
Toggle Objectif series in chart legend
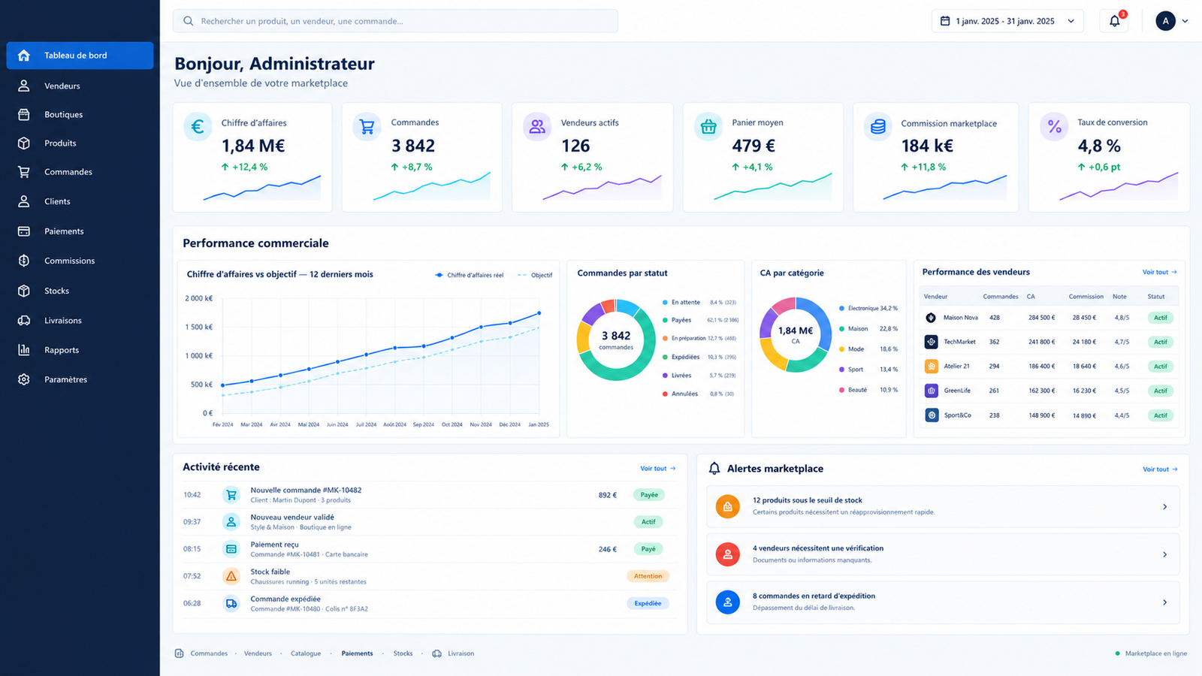(x=535, y=275)
